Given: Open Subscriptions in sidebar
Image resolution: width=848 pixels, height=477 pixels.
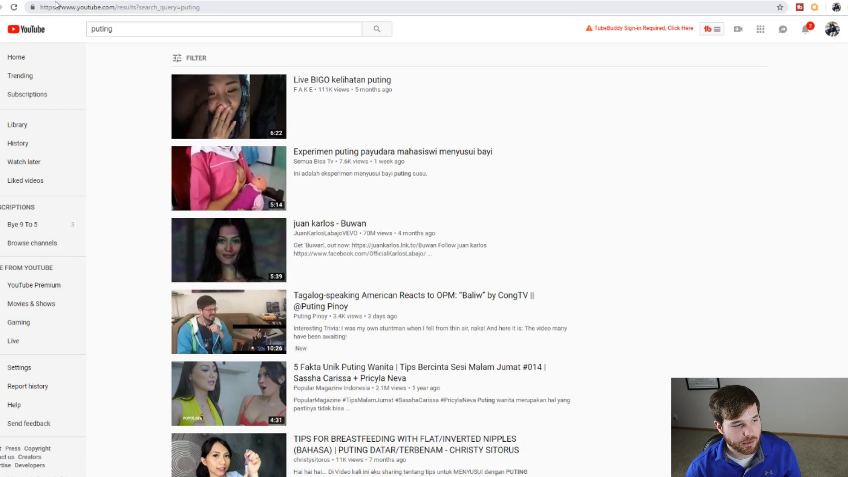Looking at the screenshot, I should (27, 94).
